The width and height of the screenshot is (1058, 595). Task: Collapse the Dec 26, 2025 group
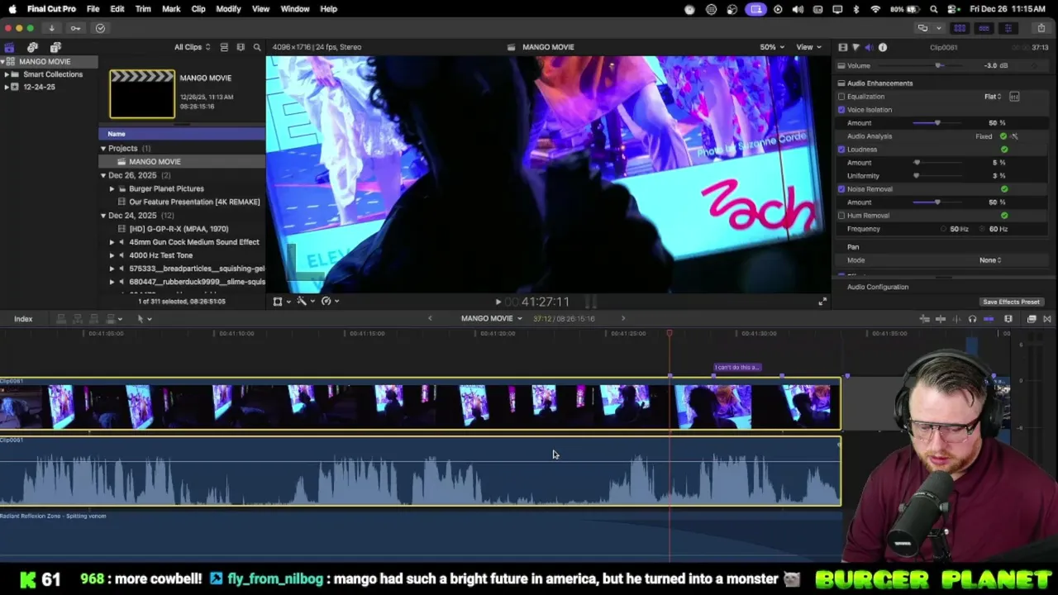click(x=103, y=175)
